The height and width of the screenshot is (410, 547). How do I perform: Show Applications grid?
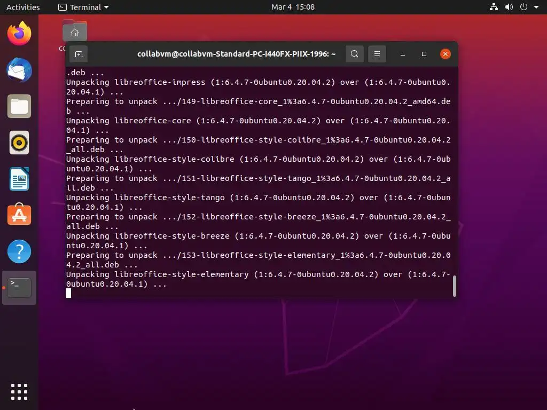tap(19, 392)
